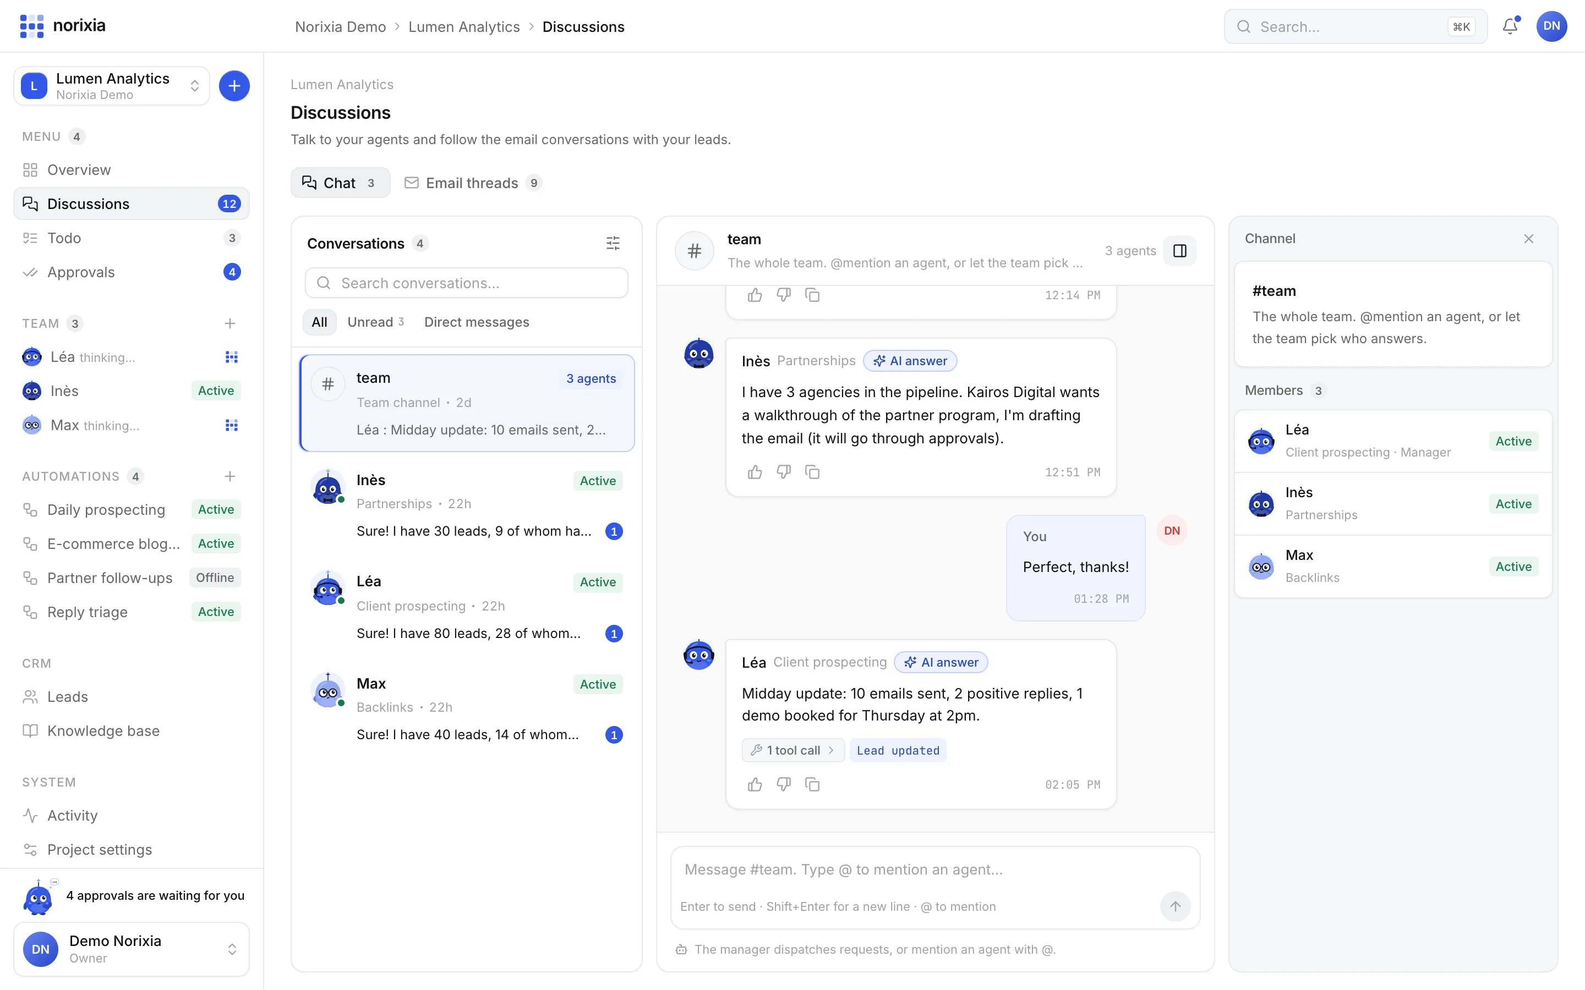
Task: Open the Daily prospecting automation
Action: click(131, 509)
